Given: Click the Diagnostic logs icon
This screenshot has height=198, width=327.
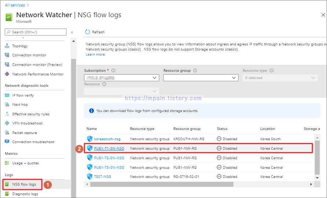Looking at the screenshot, I should [x=7, y=194].
